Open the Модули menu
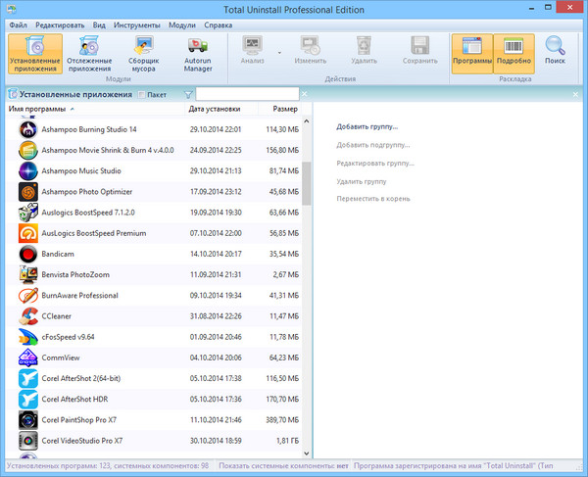Screen dimensions: 588x477 pos(181,24)
